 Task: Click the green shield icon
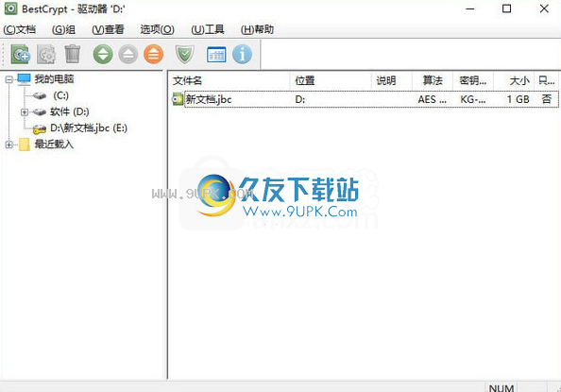tap(184, 55)
